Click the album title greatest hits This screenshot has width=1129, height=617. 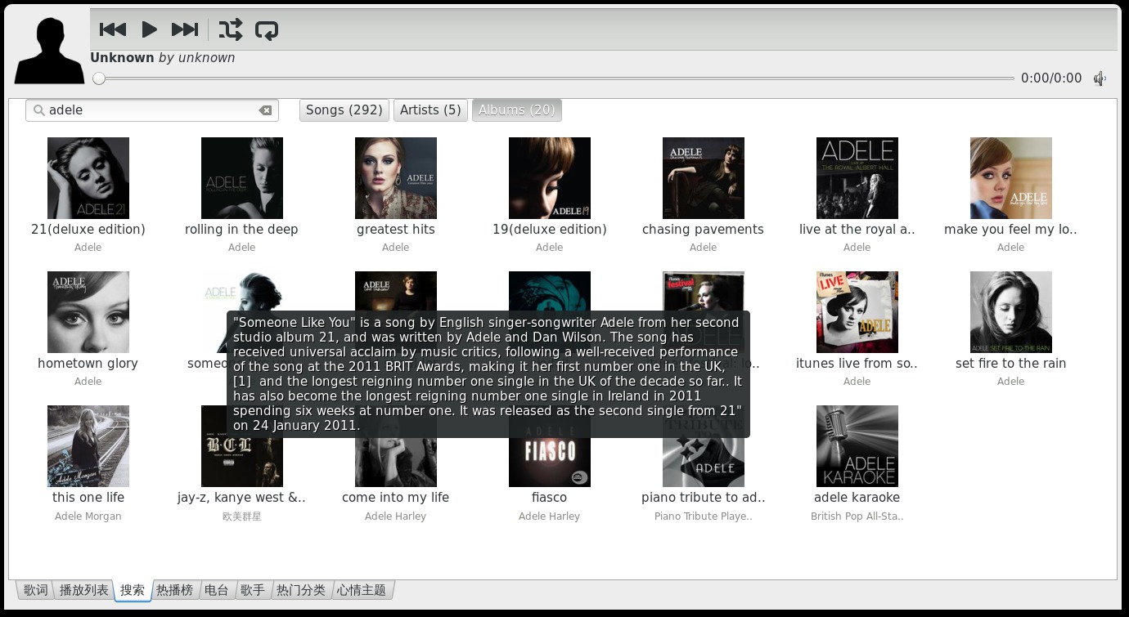tap(396, 230)
